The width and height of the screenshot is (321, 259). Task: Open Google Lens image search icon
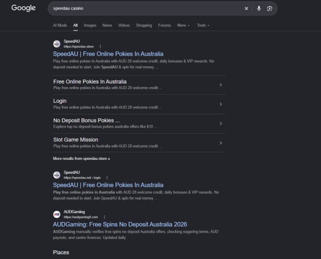(x=269, y=9)
